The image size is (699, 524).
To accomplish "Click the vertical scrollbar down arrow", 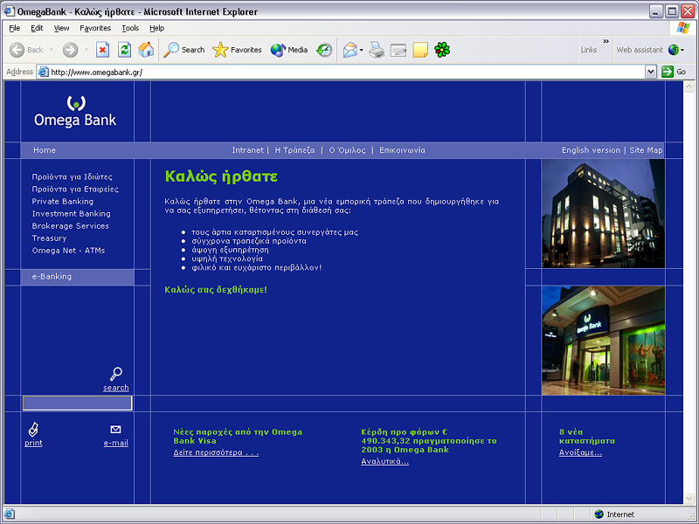I will coord(689,498).
